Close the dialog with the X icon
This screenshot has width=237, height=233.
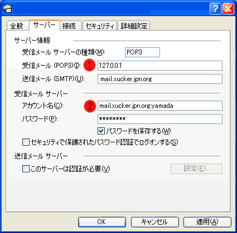pos(228,8)
